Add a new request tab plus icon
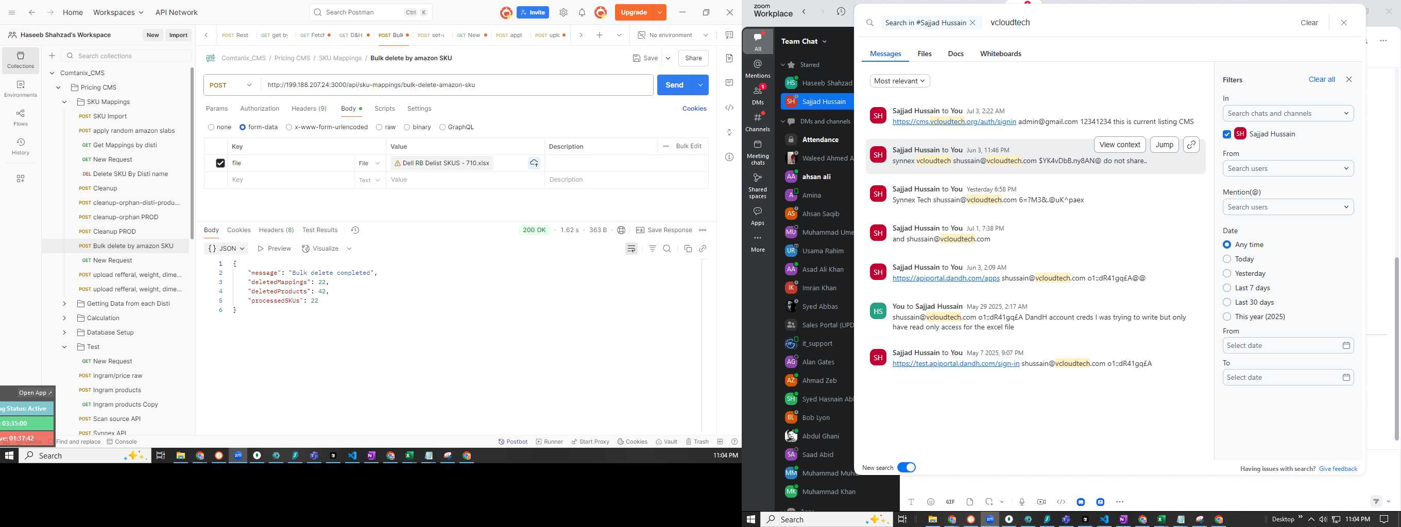 (x=600, y=35)
